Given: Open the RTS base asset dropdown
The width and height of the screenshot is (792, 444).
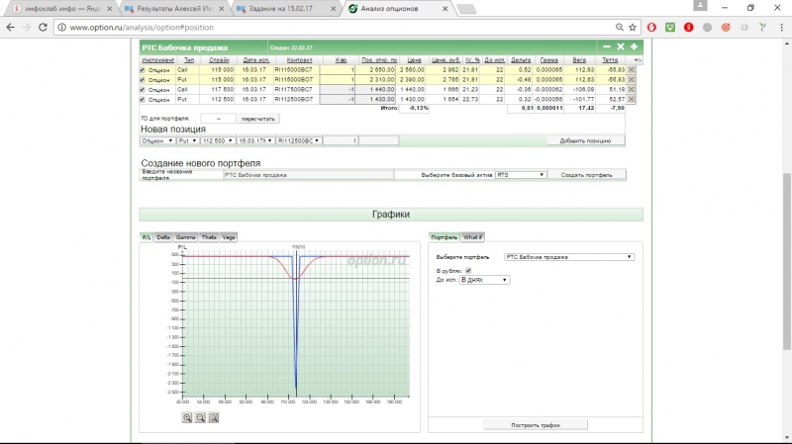Looking at the screenshot, I should [521, 174].
